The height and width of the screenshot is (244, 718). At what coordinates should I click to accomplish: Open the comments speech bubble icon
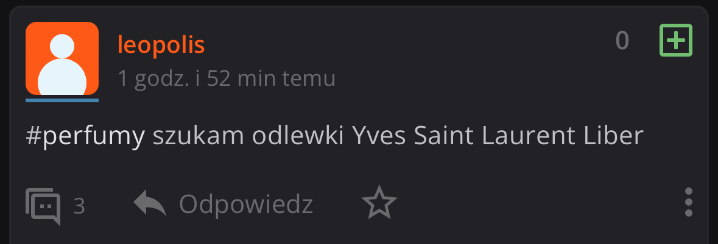pyautogui.click(x=43, y=206)
